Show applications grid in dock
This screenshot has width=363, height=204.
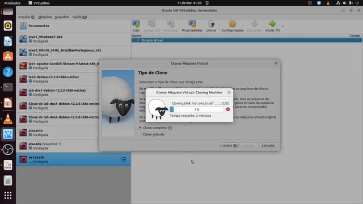(8, 195)
